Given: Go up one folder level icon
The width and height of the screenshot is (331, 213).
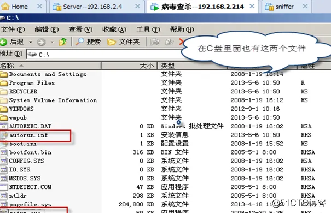Looking at the screenshot, I should point(63,42).
